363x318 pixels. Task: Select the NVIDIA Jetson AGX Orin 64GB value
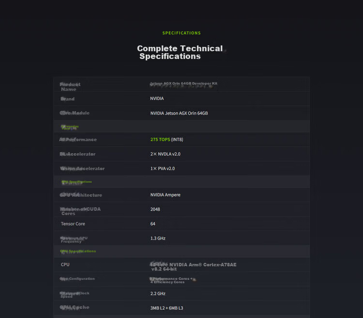point(179,113)
